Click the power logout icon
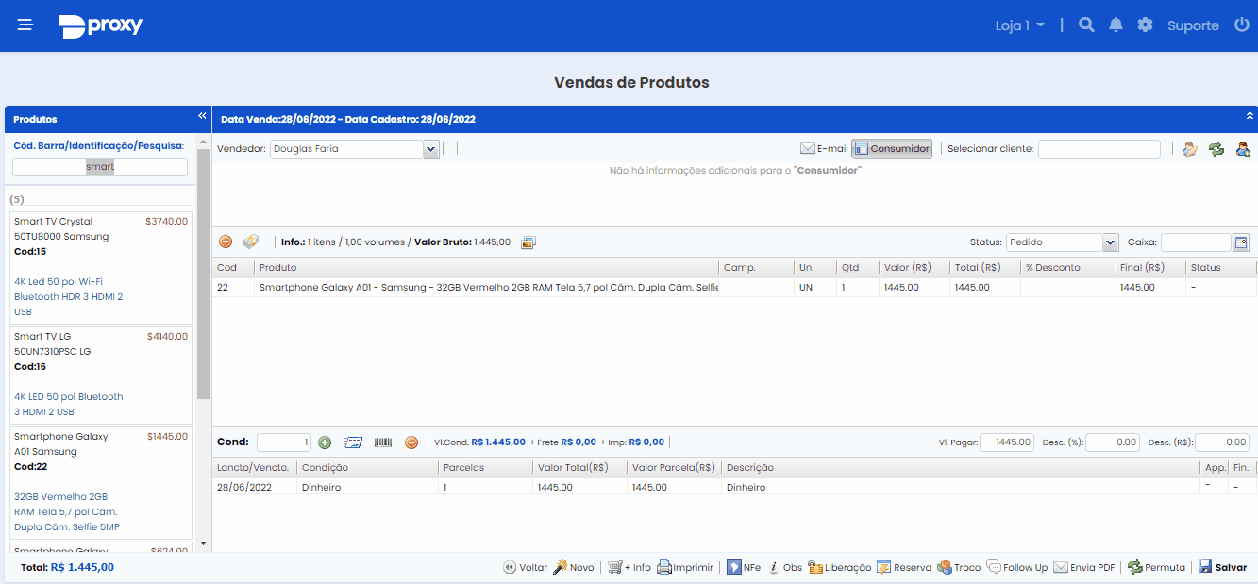Image resolution: width=1258 pixels, height=584 pixels. (1242, 25)
